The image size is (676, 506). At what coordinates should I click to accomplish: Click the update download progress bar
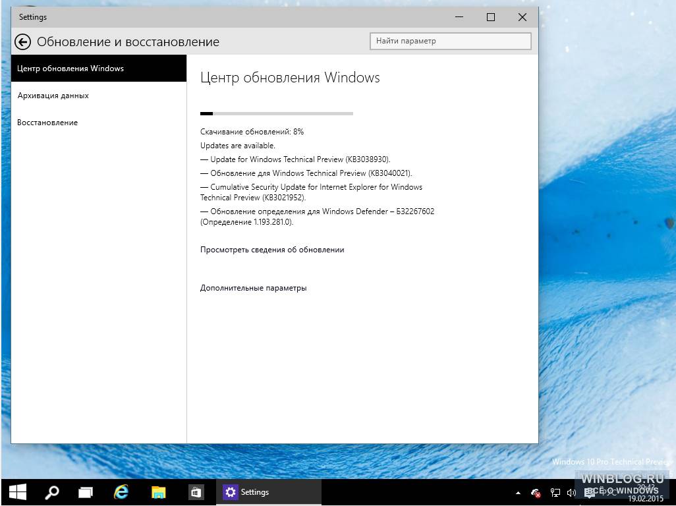pos(276,114)
